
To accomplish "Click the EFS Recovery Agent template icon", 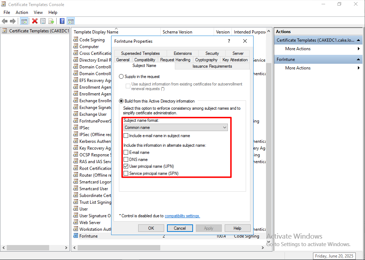I will (x=75, y=80).
